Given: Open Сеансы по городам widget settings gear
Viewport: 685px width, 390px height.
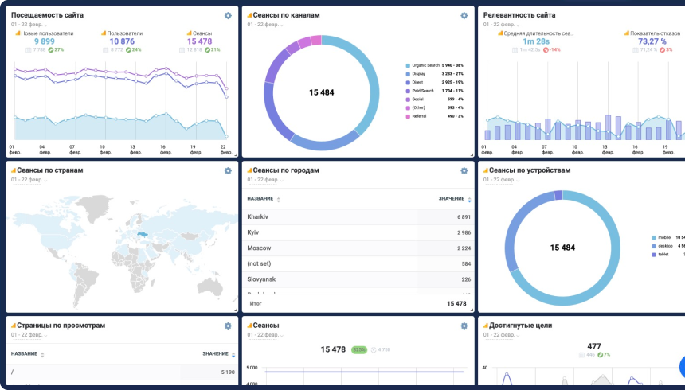Looking at the screenshot, I should pos(464,170).
